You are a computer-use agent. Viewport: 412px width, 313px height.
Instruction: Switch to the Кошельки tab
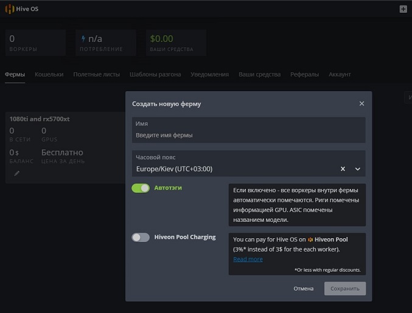click(49, 75)
